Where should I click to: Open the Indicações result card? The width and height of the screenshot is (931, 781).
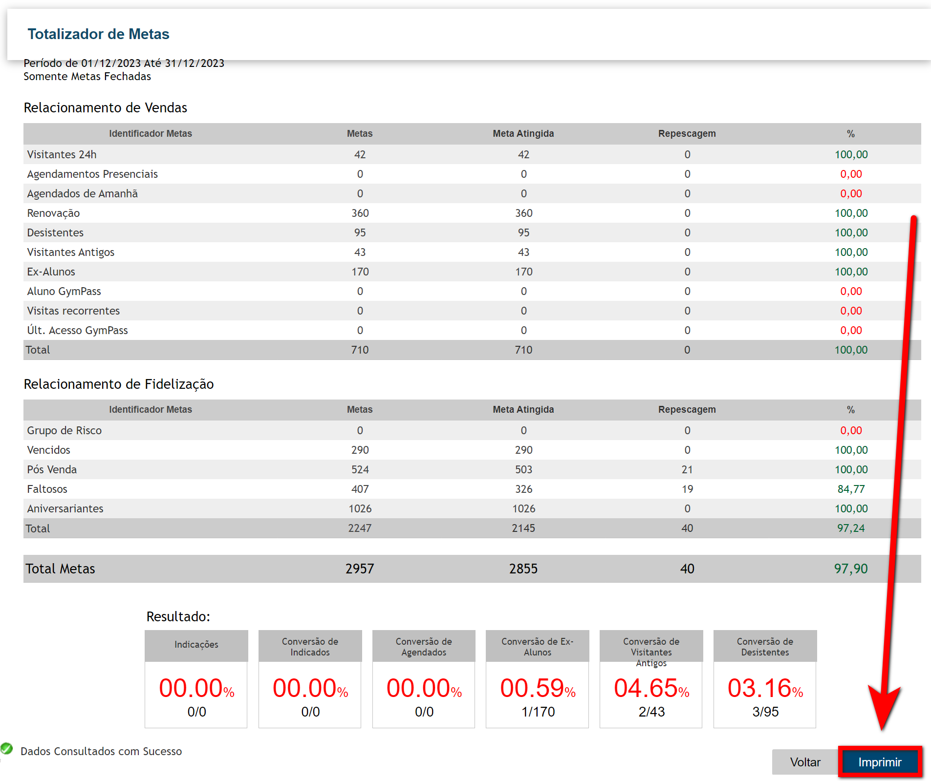click(x=196, y=679)
